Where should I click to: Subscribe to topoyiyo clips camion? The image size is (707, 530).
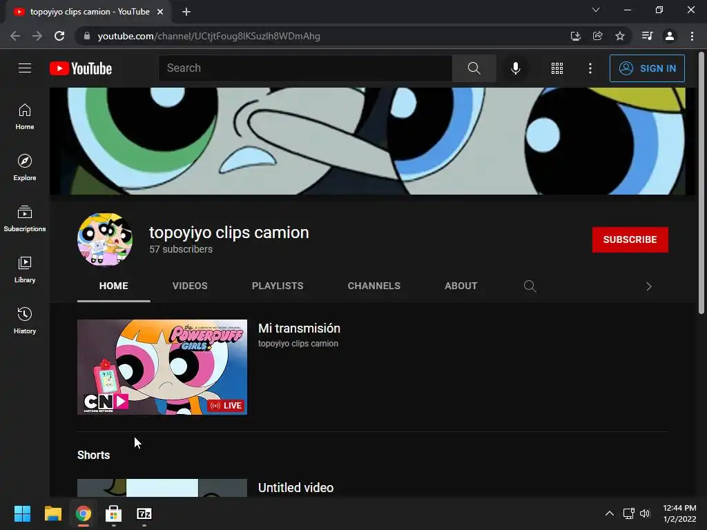tap(630, 239)
